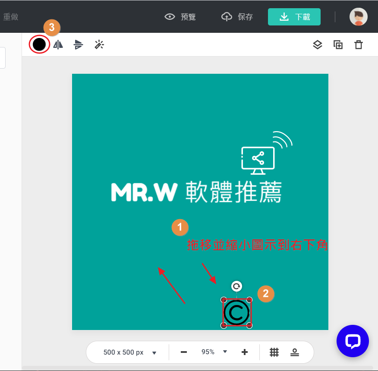Zoom in with the plus button

click(244, 352)
